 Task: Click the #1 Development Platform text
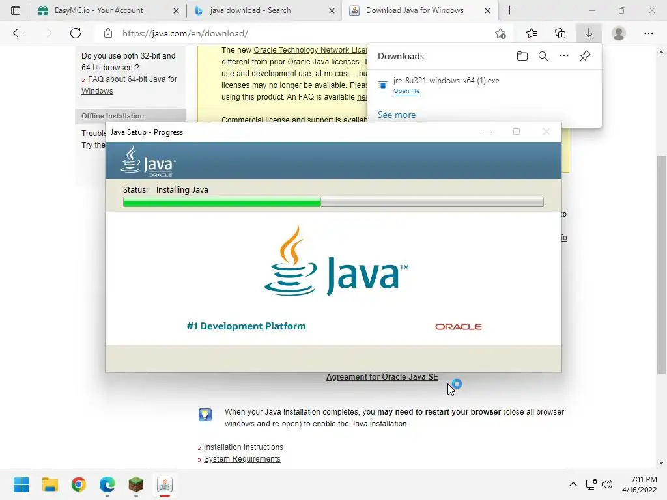[x=246, y=326]
